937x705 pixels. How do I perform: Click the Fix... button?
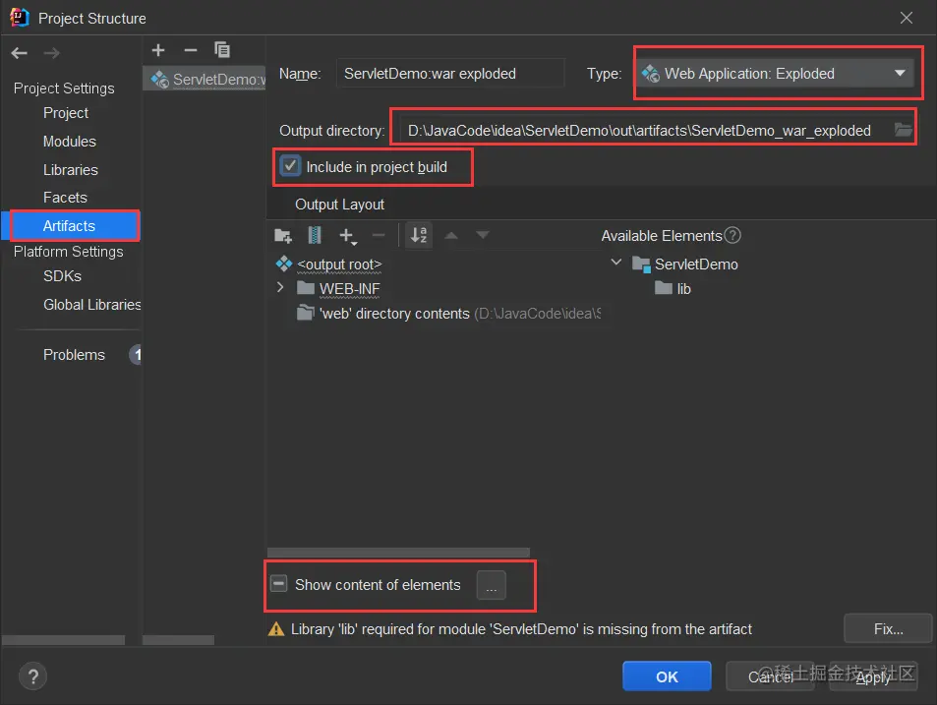pyautogui.click(x=888, y=628)
